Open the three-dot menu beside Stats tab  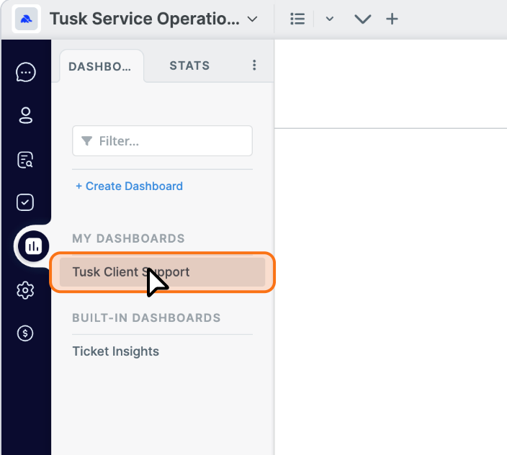coord(254,65)
